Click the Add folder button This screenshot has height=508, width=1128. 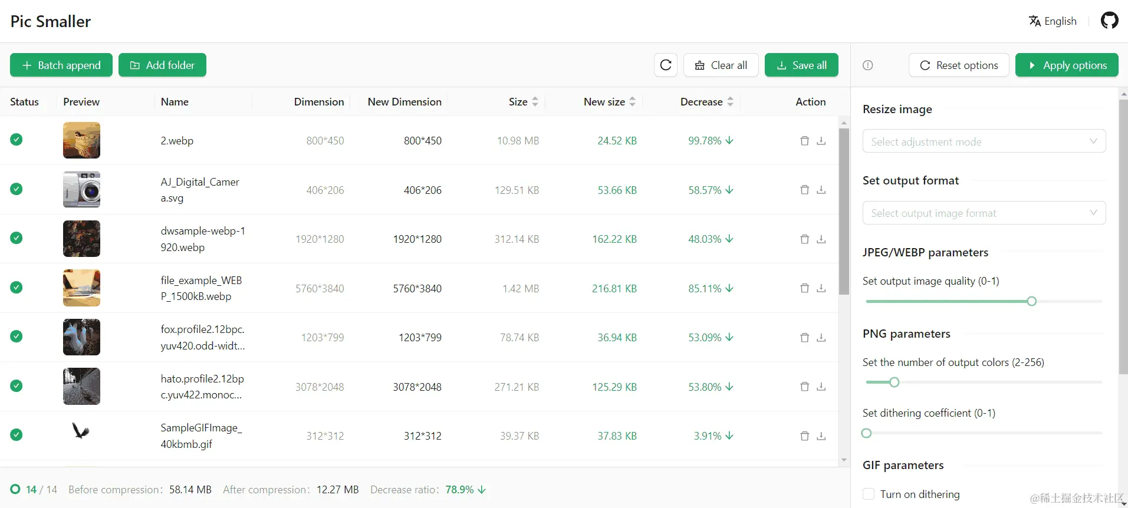(x=162, y=65)
